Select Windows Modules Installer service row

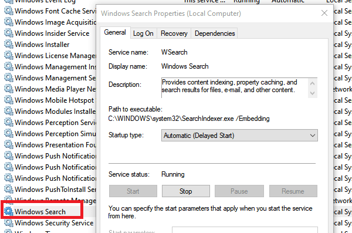pyautogui.click(x=55, y=112)
